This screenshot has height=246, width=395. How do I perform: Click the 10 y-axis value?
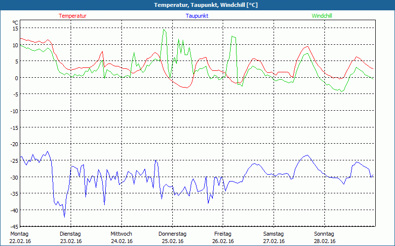[15, 45]
